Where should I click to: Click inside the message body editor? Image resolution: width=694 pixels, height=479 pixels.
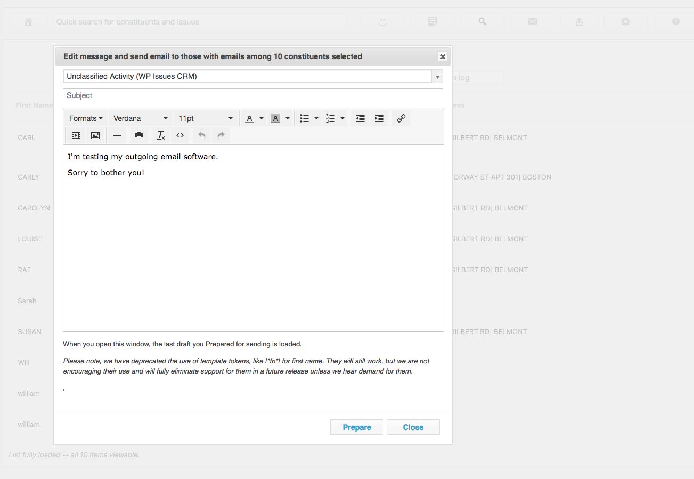point(254,238)
